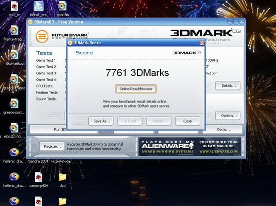The height and width of the screenshot is (206, 276).
Task: Click Close button in Score dialog
Action: pos(188,121)
